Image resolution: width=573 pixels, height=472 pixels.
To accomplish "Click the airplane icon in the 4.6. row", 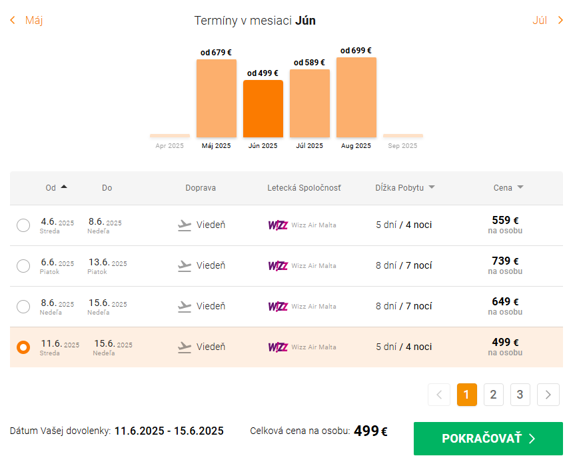I will tap(185, 225).
